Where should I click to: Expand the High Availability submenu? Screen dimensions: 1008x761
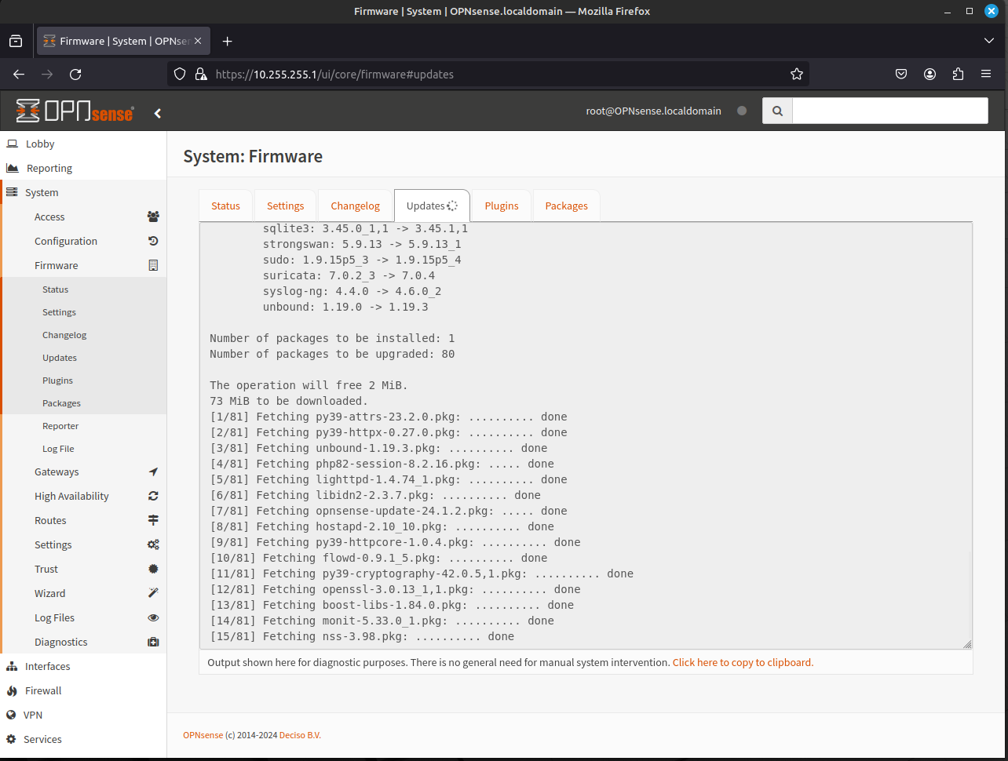tap(83, 496)
